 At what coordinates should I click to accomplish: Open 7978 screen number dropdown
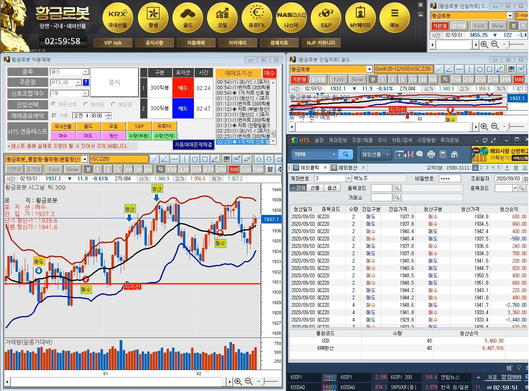click(x=334, y=154)
